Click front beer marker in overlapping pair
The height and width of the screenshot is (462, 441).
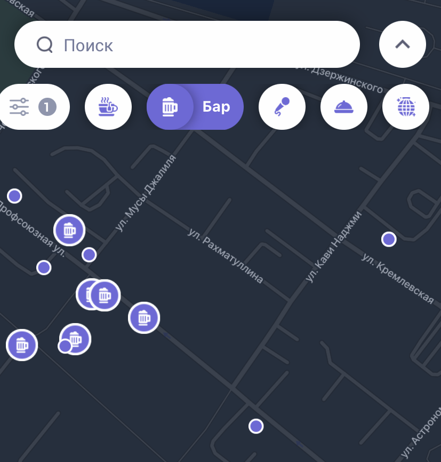pos(105,295)
